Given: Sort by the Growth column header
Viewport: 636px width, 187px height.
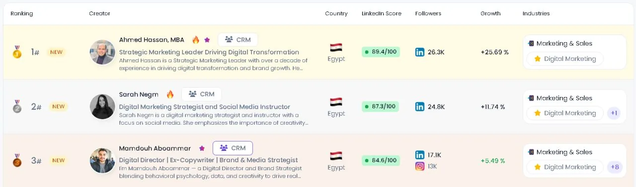Looking at the screenshot, I should point(490,13).
